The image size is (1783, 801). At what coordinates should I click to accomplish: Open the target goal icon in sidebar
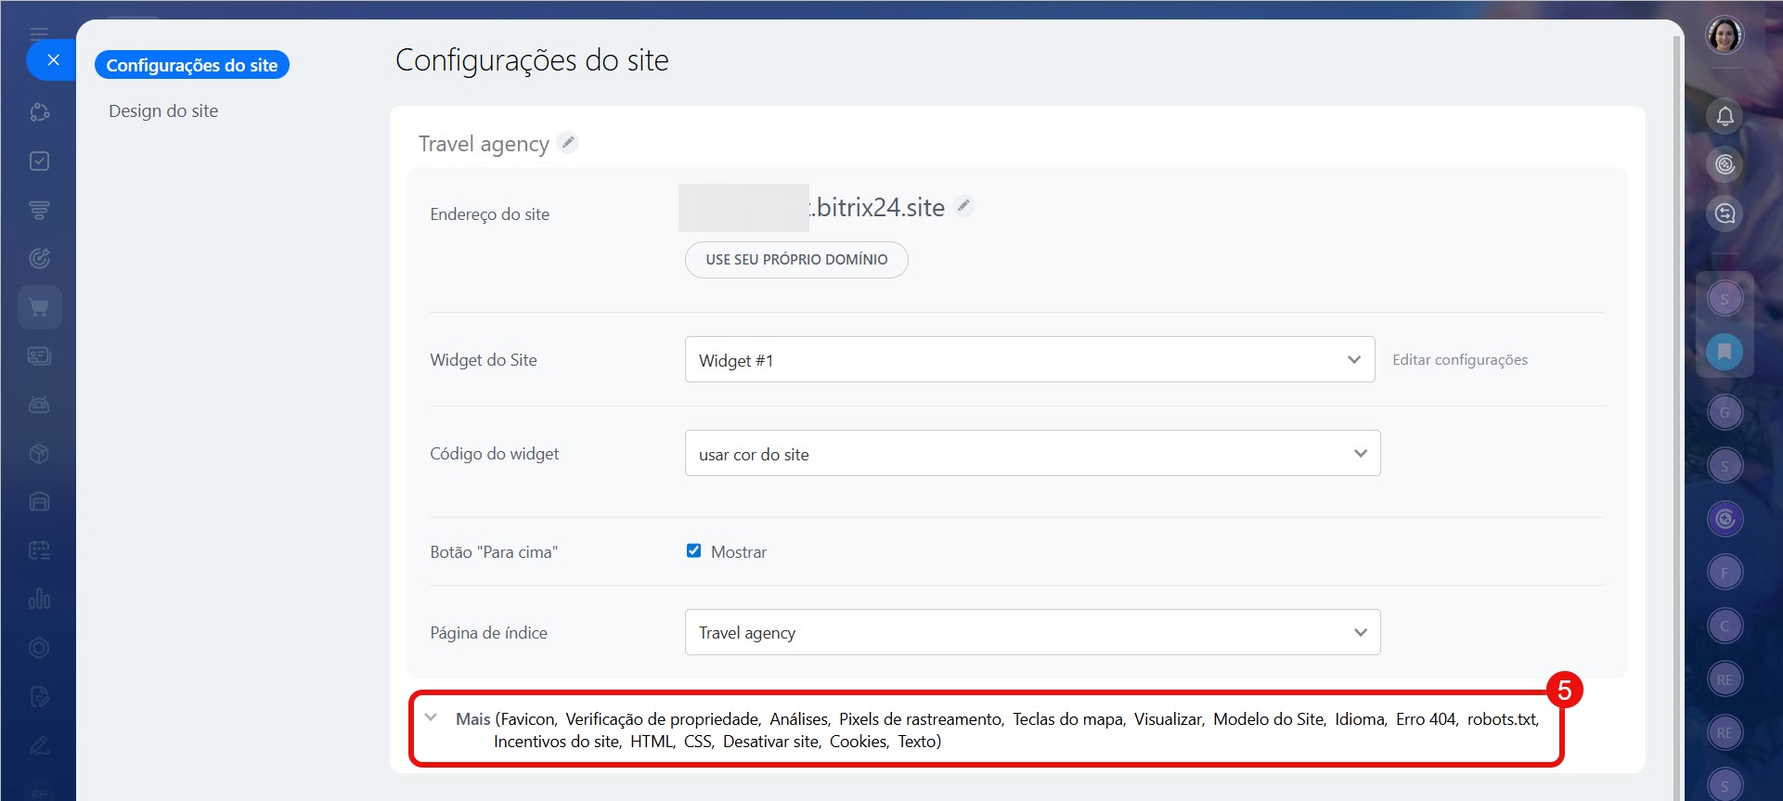[39, 258]
